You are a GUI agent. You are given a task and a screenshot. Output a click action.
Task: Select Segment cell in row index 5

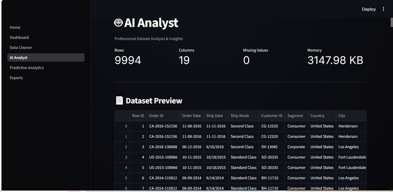(296, 178)
